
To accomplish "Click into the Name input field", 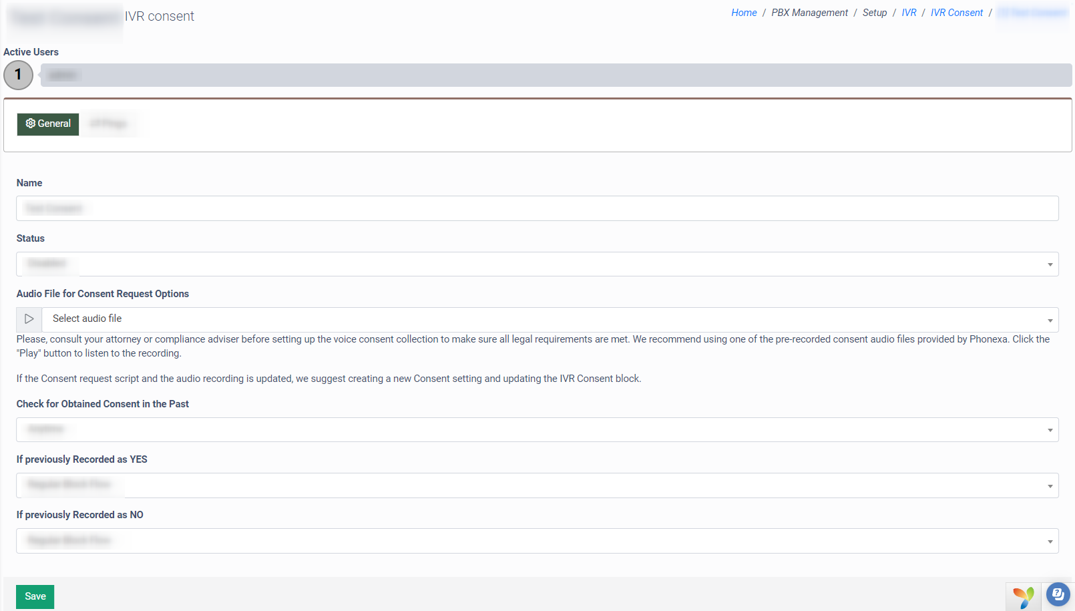I will point(537,208).
